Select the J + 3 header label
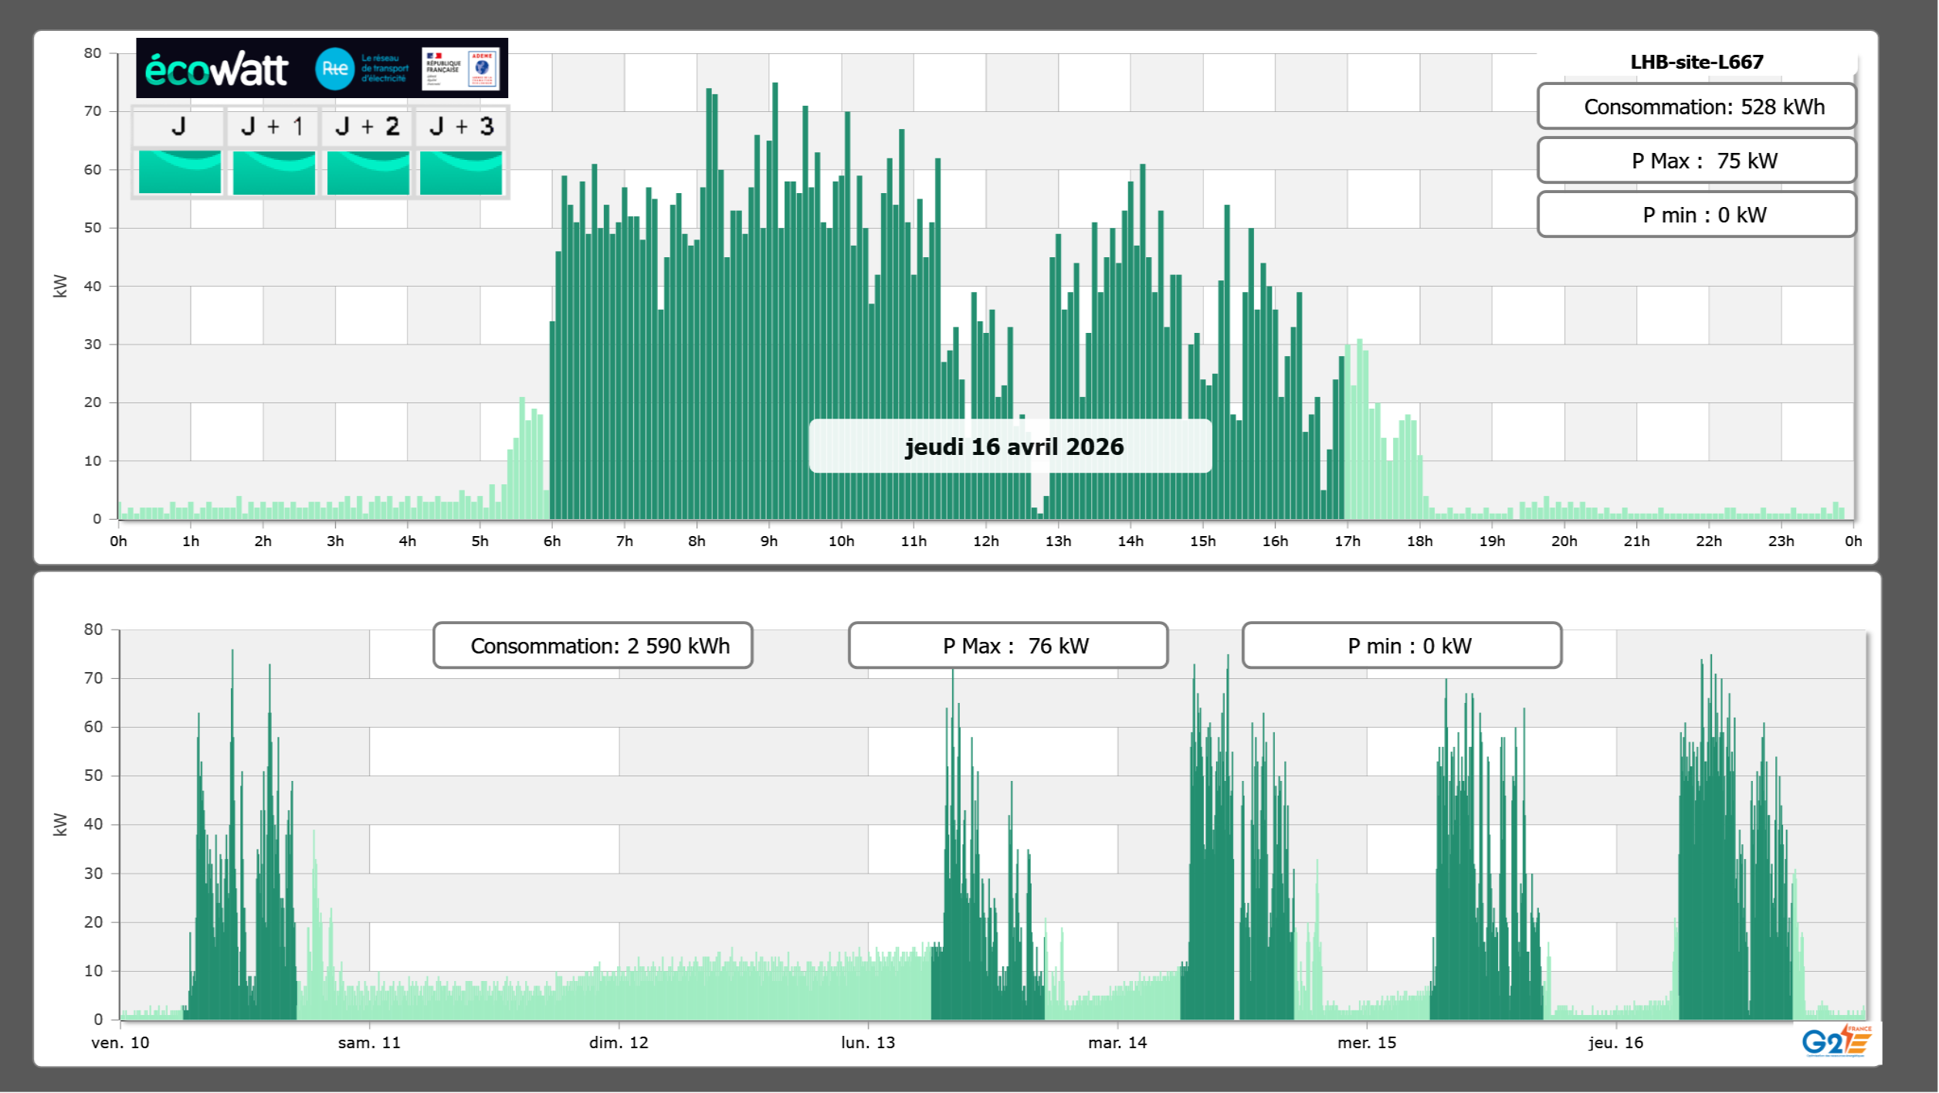Viewport: 1939px width, 1093px height. 461,126
